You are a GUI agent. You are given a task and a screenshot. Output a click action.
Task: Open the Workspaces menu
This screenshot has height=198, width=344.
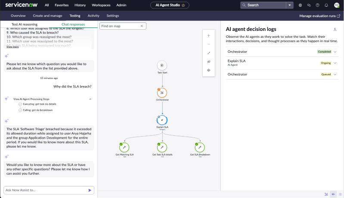point(101,5)
